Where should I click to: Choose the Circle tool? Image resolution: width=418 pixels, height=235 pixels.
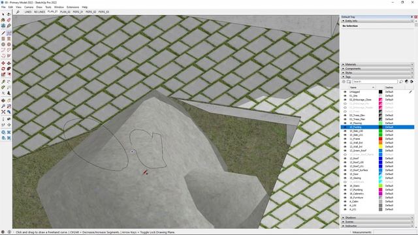pyautogui.click(x=3, y=44)
